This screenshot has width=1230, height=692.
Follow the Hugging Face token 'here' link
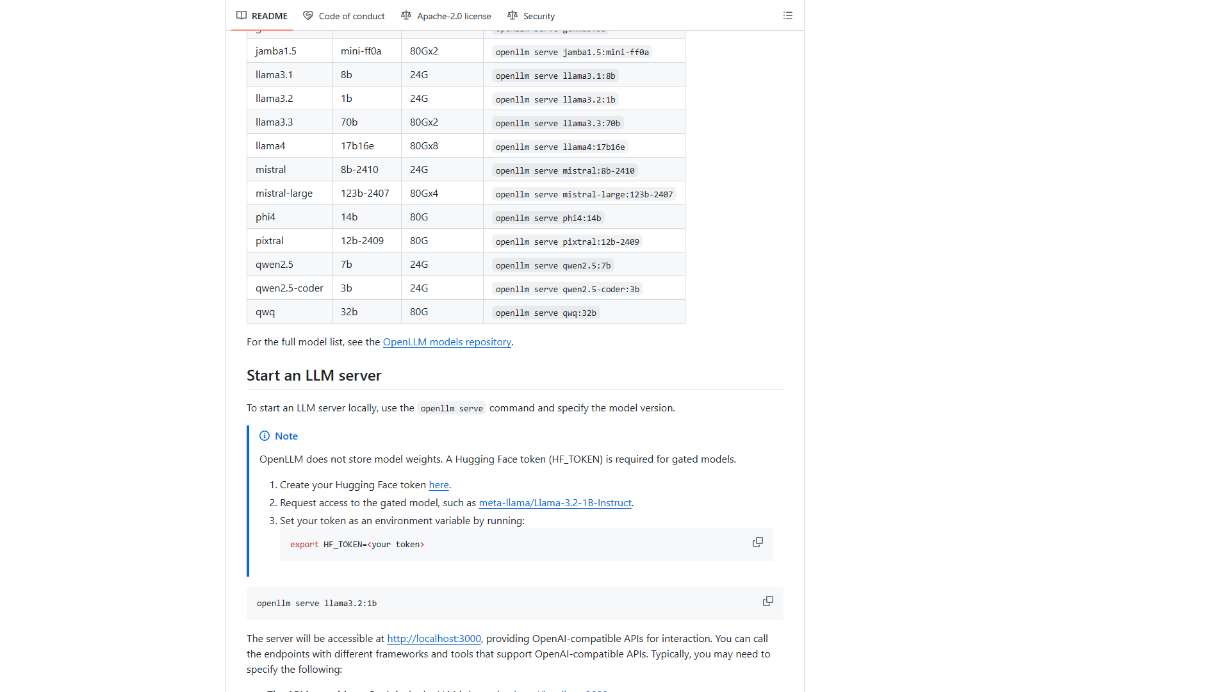point(439,485)
